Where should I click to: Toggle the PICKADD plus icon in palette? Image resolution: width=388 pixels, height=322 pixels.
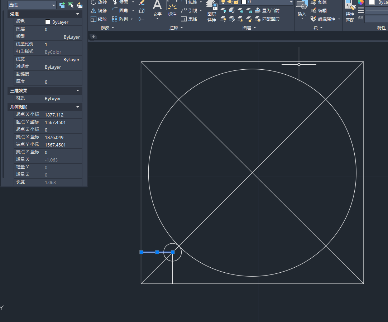(62, 5)
